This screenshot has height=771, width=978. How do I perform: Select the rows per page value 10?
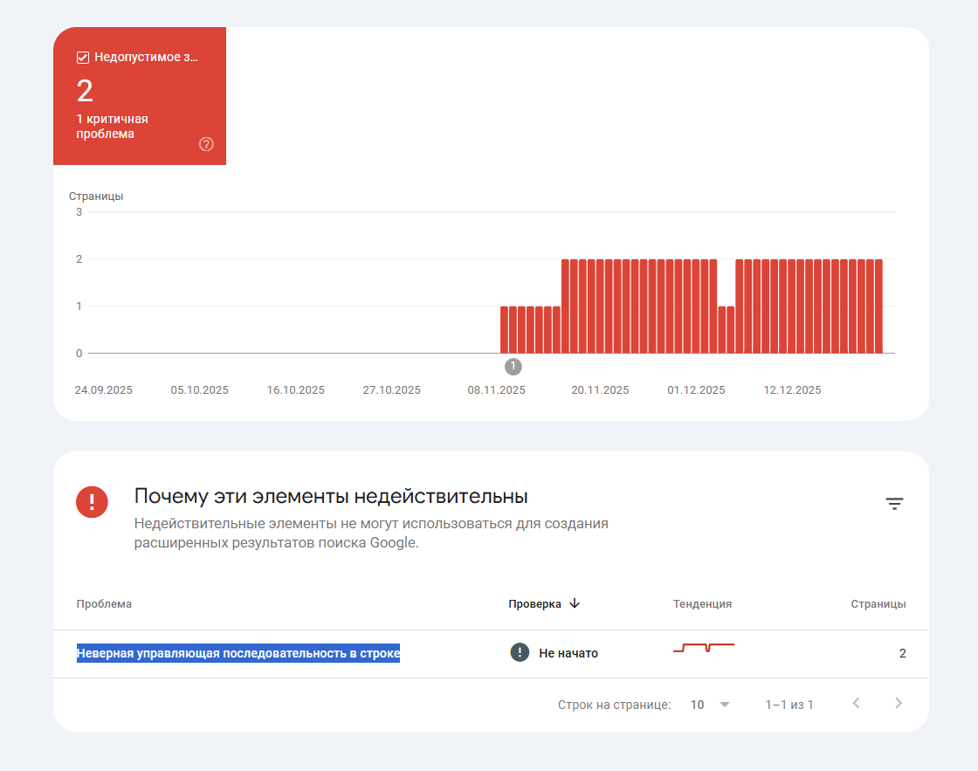[698, 705]
